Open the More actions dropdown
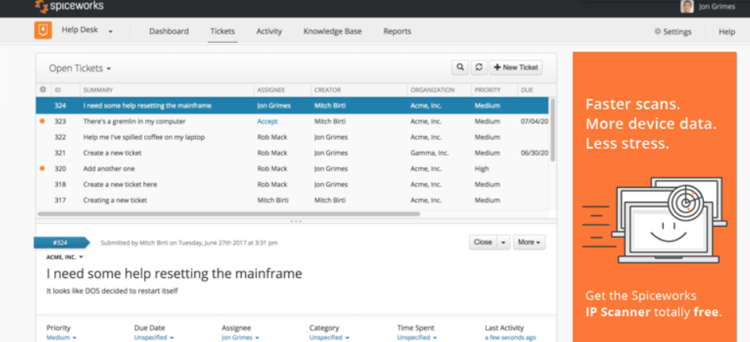750x342 pixels. pyautogui.click(x=529, y=243)
